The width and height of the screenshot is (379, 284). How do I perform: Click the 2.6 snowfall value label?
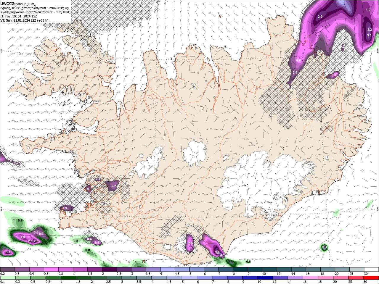coord(36,241)
